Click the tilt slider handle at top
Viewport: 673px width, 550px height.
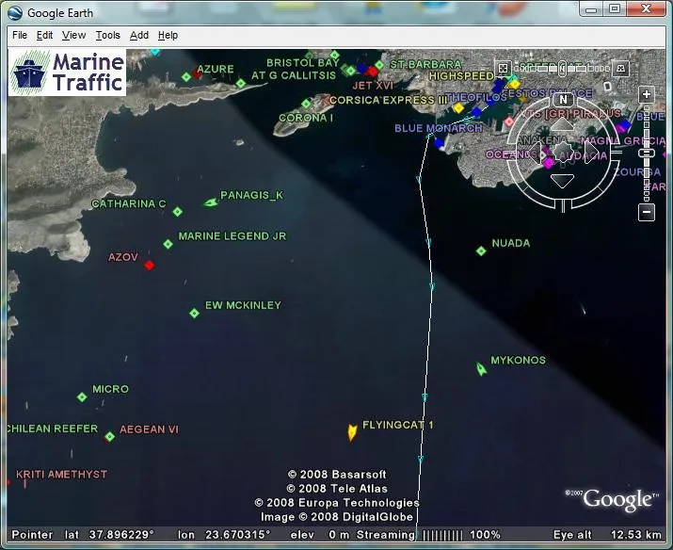pyautogui.click(x=562, y=68)
